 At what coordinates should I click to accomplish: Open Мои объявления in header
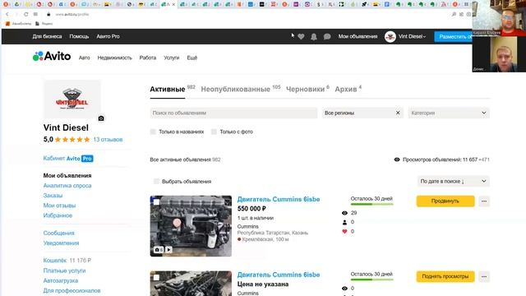click(358, 36)
